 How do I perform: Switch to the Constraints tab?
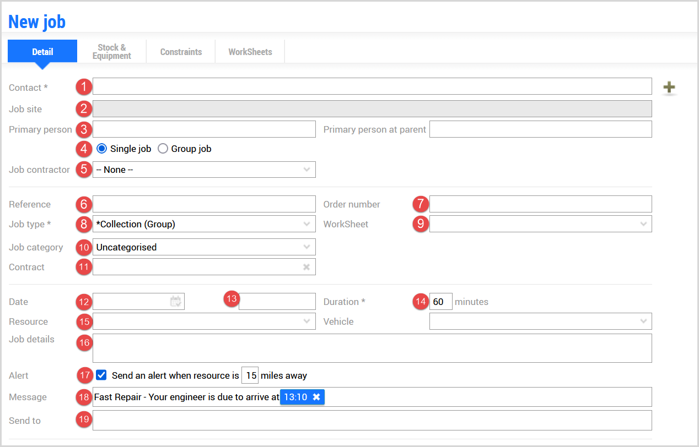181,52
